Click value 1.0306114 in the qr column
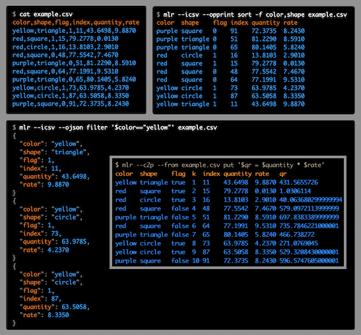The height and width of the screenshot is (335, 361). pyautogui.click(x=295, y=191)
